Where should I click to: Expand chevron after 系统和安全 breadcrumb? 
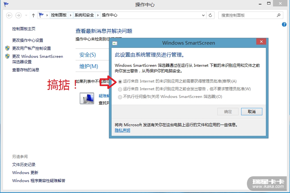click(98, 15)
